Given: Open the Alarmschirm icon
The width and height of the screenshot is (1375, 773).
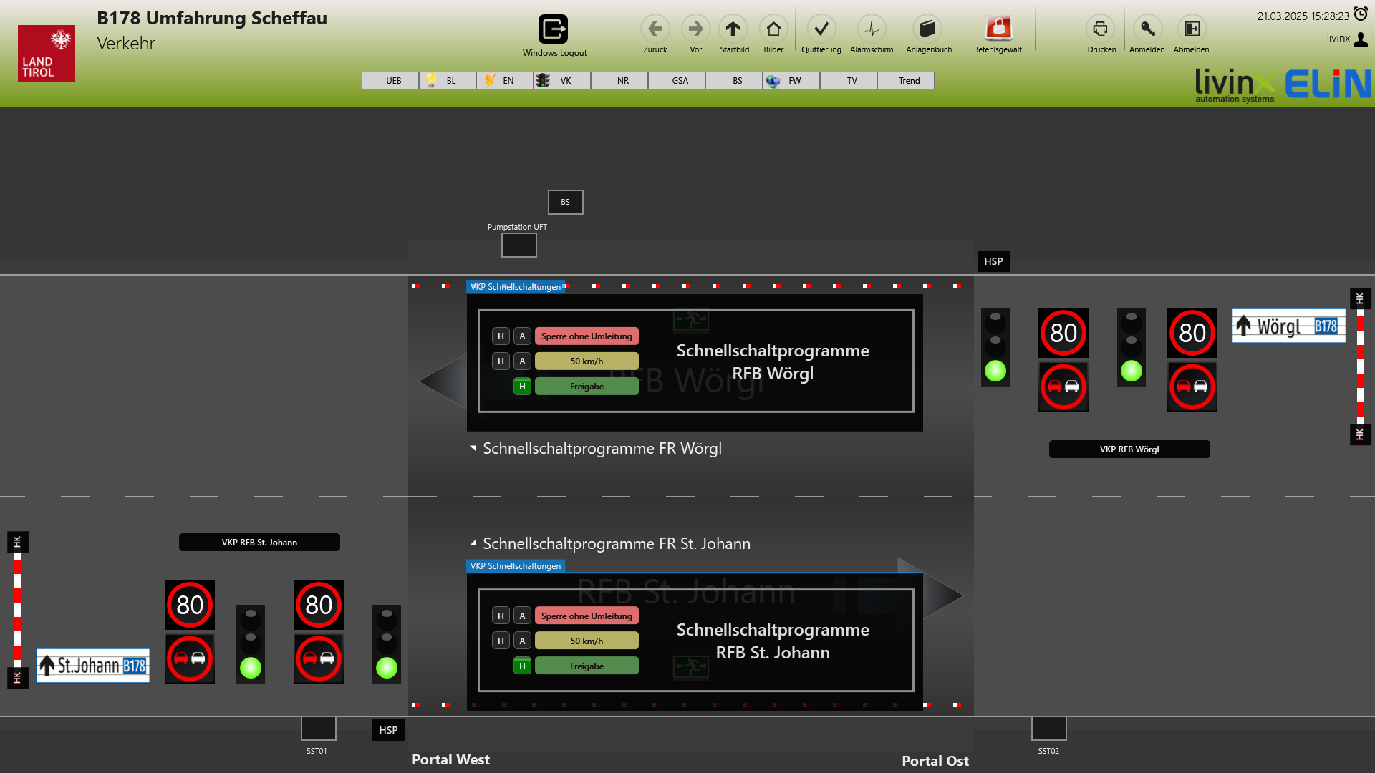Looking at the screenshot, I should [x=871, y=29].
